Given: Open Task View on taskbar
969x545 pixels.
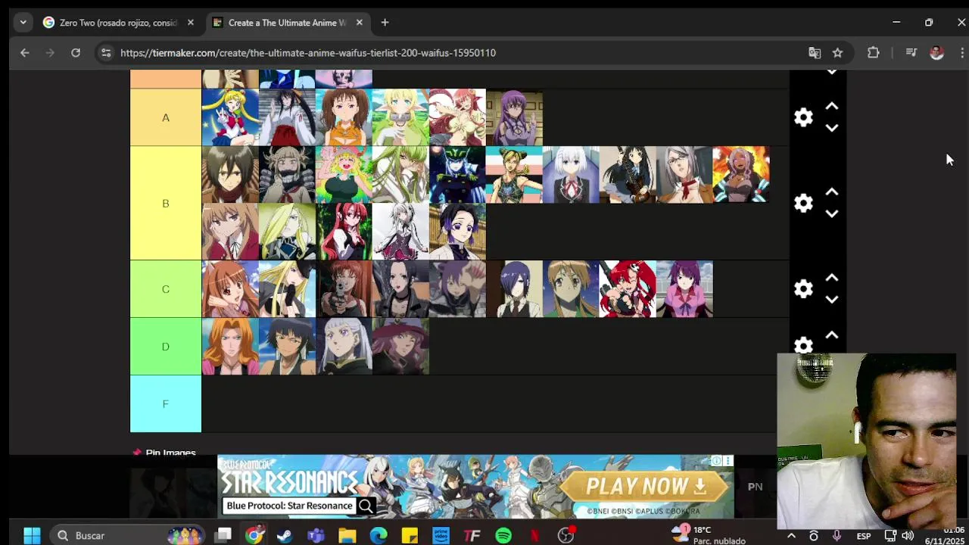Looking at the screenshot, I should coord(223,535).
